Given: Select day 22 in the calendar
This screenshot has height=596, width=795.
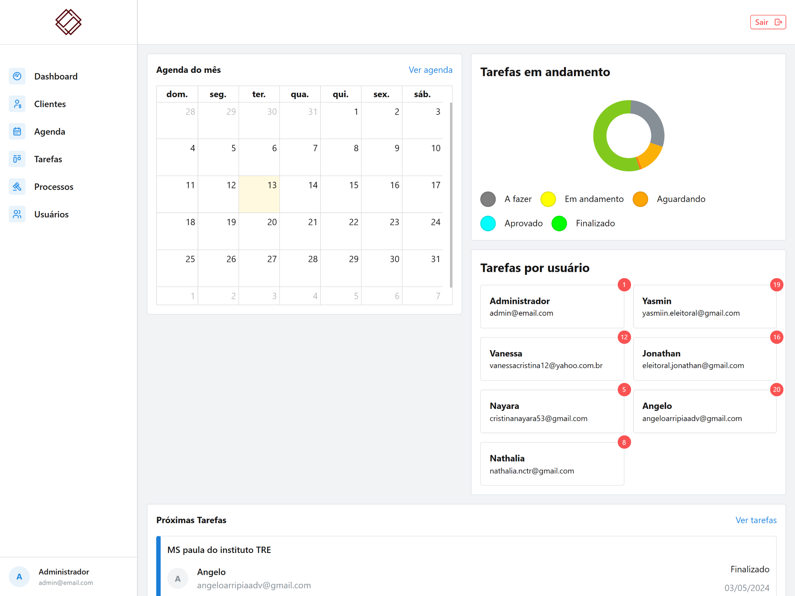Looking at the screenshot, I should coord(341,231).
